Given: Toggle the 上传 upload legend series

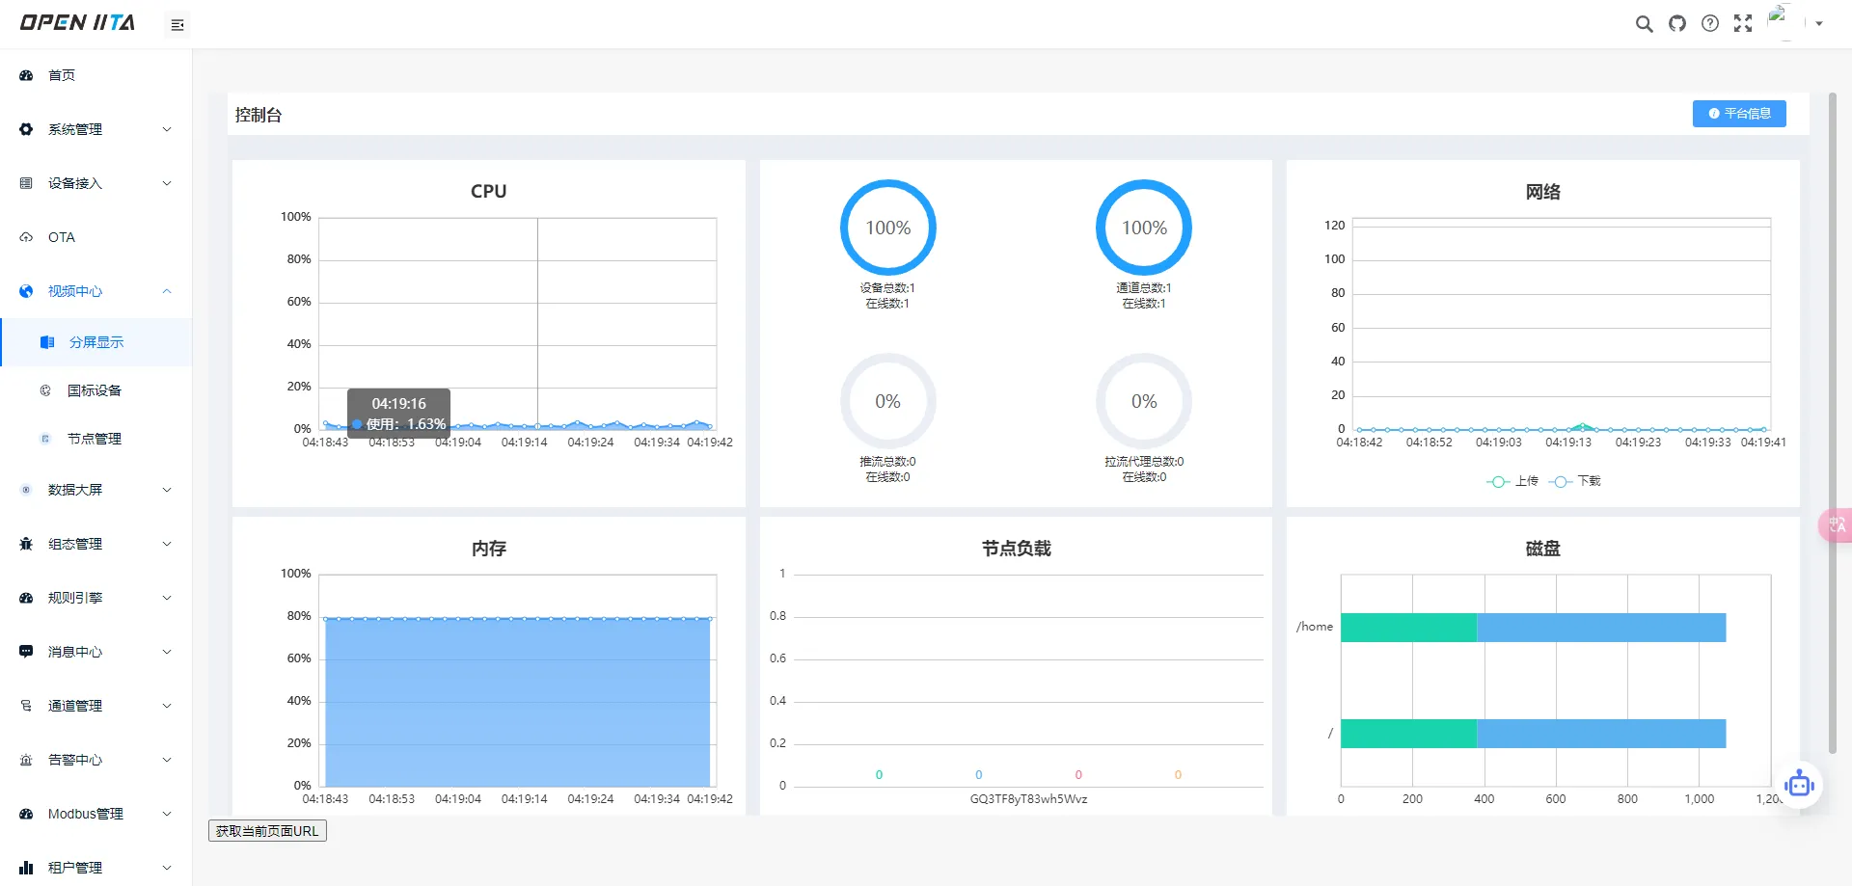Looking at the screenshot, I should 1512,481.
